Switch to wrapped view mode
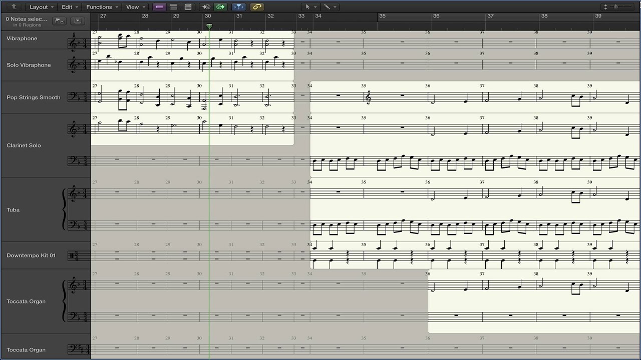The image size is (641, 360). (174, 7)
